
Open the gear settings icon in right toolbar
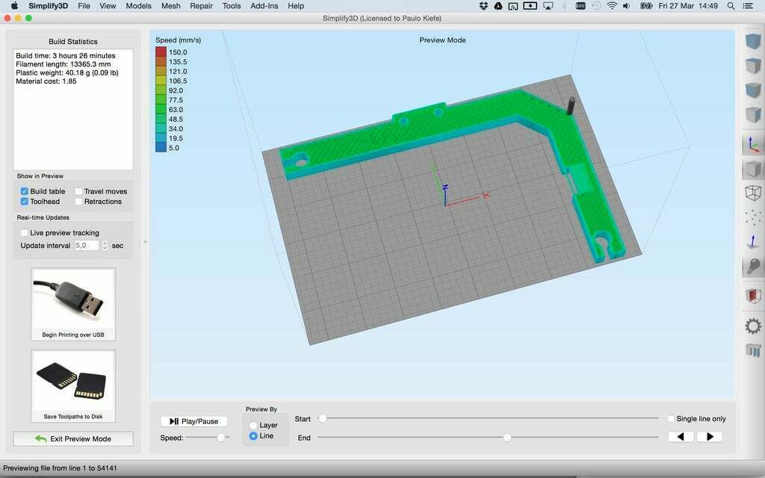click(x=753, y=326)
